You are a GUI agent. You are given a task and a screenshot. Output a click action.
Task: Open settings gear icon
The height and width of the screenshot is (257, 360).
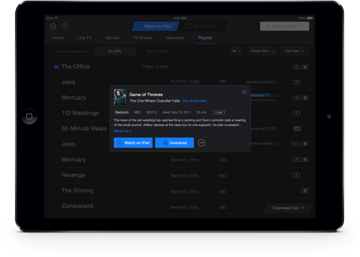[x=53, y=26]
